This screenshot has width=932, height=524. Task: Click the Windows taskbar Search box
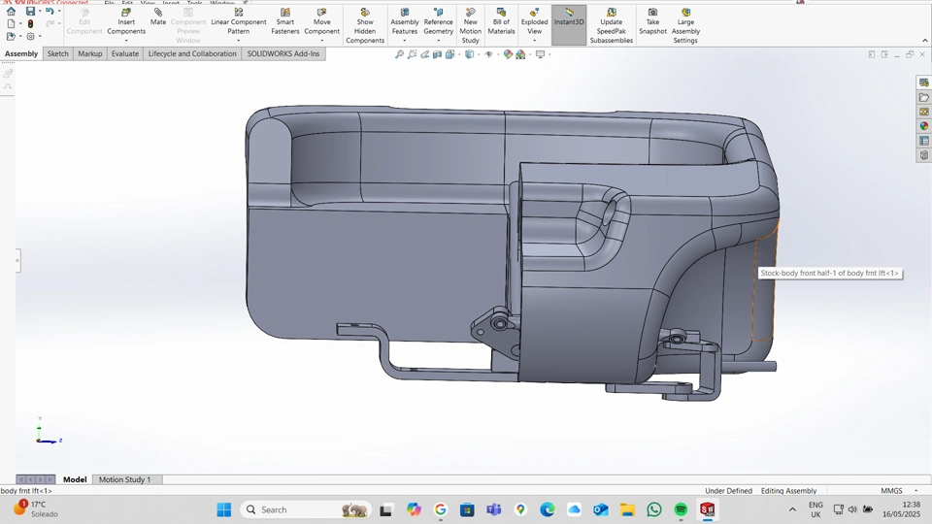pos(291,509)
